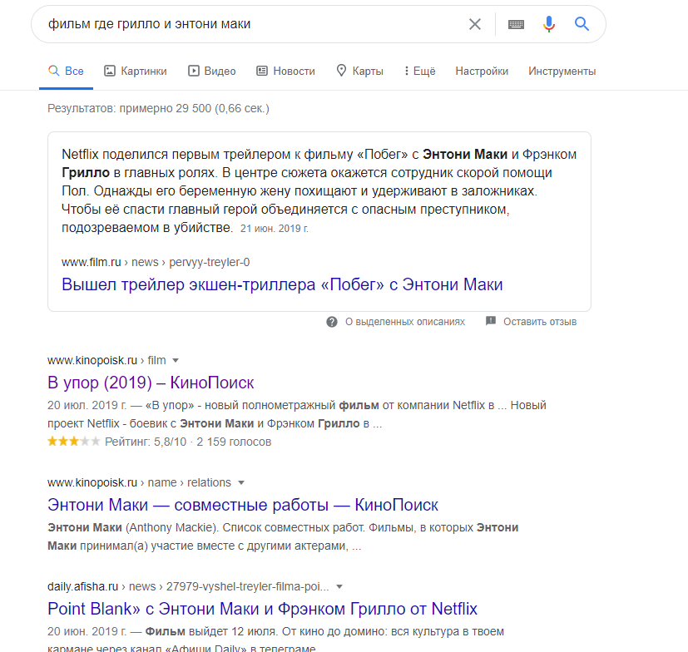The width and height of the screenshot is (688, 652).
Task: Expand the dropdown arrow next to kinopoisk.ru › film
Action: [176, 361]
